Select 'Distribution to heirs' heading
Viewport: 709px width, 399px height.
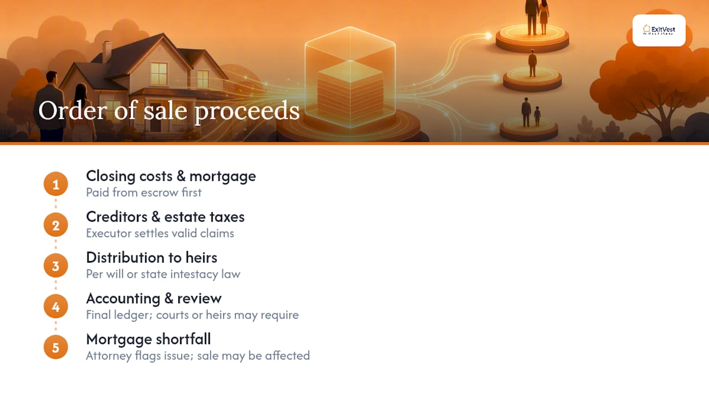(152, 258)
